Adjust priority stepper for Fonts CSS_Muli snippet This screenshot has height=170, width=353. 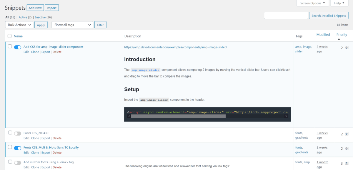(347, 148)
